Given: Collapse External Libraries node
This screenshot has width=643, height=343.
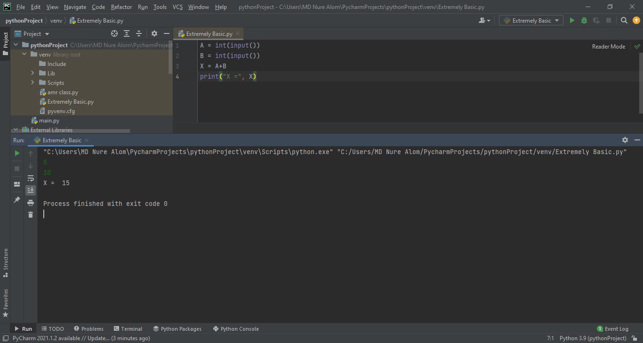Looking at the screenshot, I should (16, 130).
